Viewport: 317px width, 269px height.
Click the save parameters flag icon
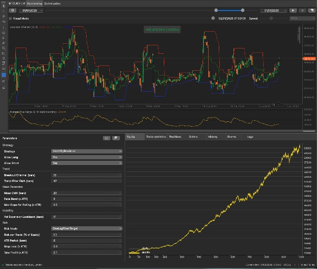click(116, 138)
